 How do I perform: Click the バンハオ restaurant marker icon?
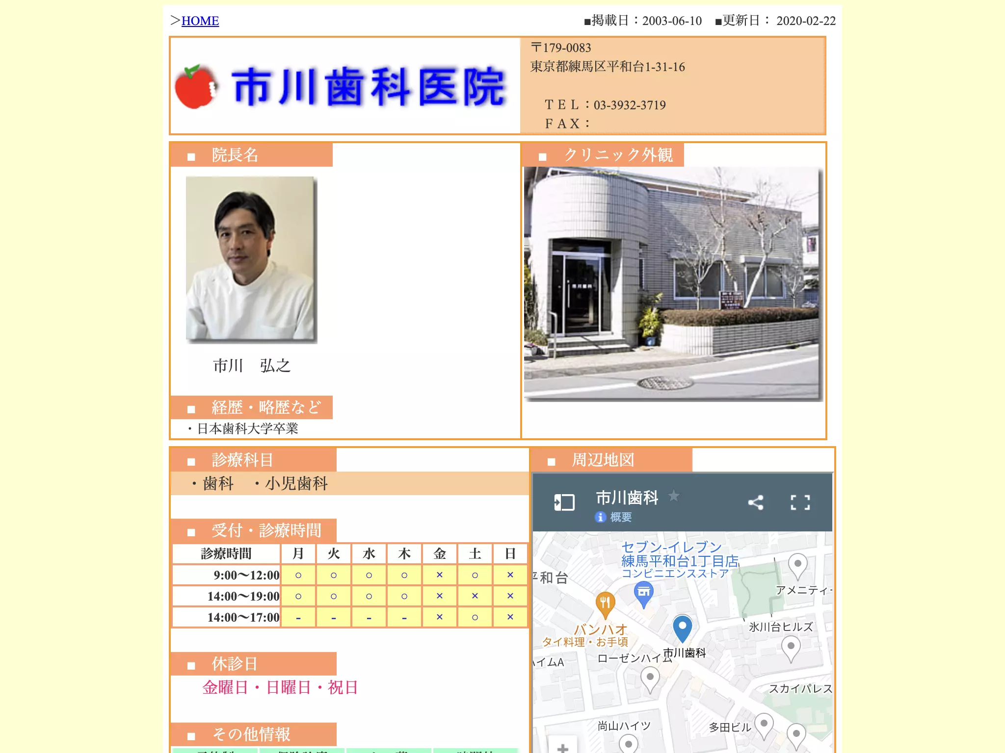pyautogui.click(x=605, y=604)
